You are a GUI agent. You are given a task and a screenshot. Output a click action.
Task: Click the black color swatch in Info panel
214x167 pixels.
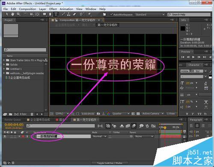point(183,28)
